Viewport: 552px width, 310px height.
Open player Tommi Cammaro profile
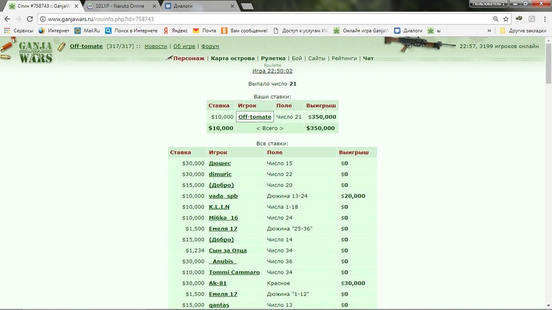pyautogui.click(x=234, y=272)
